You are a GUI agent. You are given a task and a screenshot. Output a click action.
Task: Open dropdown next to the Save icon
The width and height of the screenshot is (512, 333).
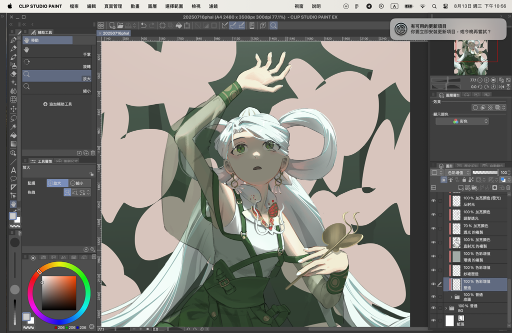click(x=134, y=26)
